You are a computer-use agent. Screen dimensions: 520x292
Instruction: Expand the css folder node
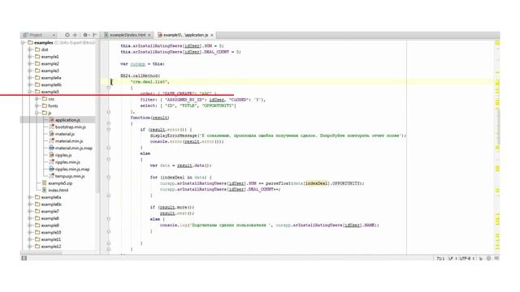point(37,99)
